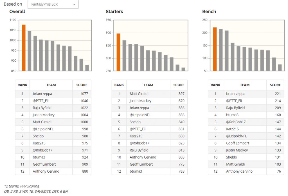Image resolution: width=288 pixels, height=196 pixels.
Task: Click Justin Mackey in Starters table
Action: tap(141, 101)
